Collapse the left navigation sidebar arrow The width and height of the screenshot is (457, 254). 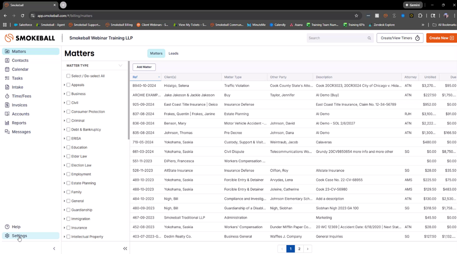(54, 248)
